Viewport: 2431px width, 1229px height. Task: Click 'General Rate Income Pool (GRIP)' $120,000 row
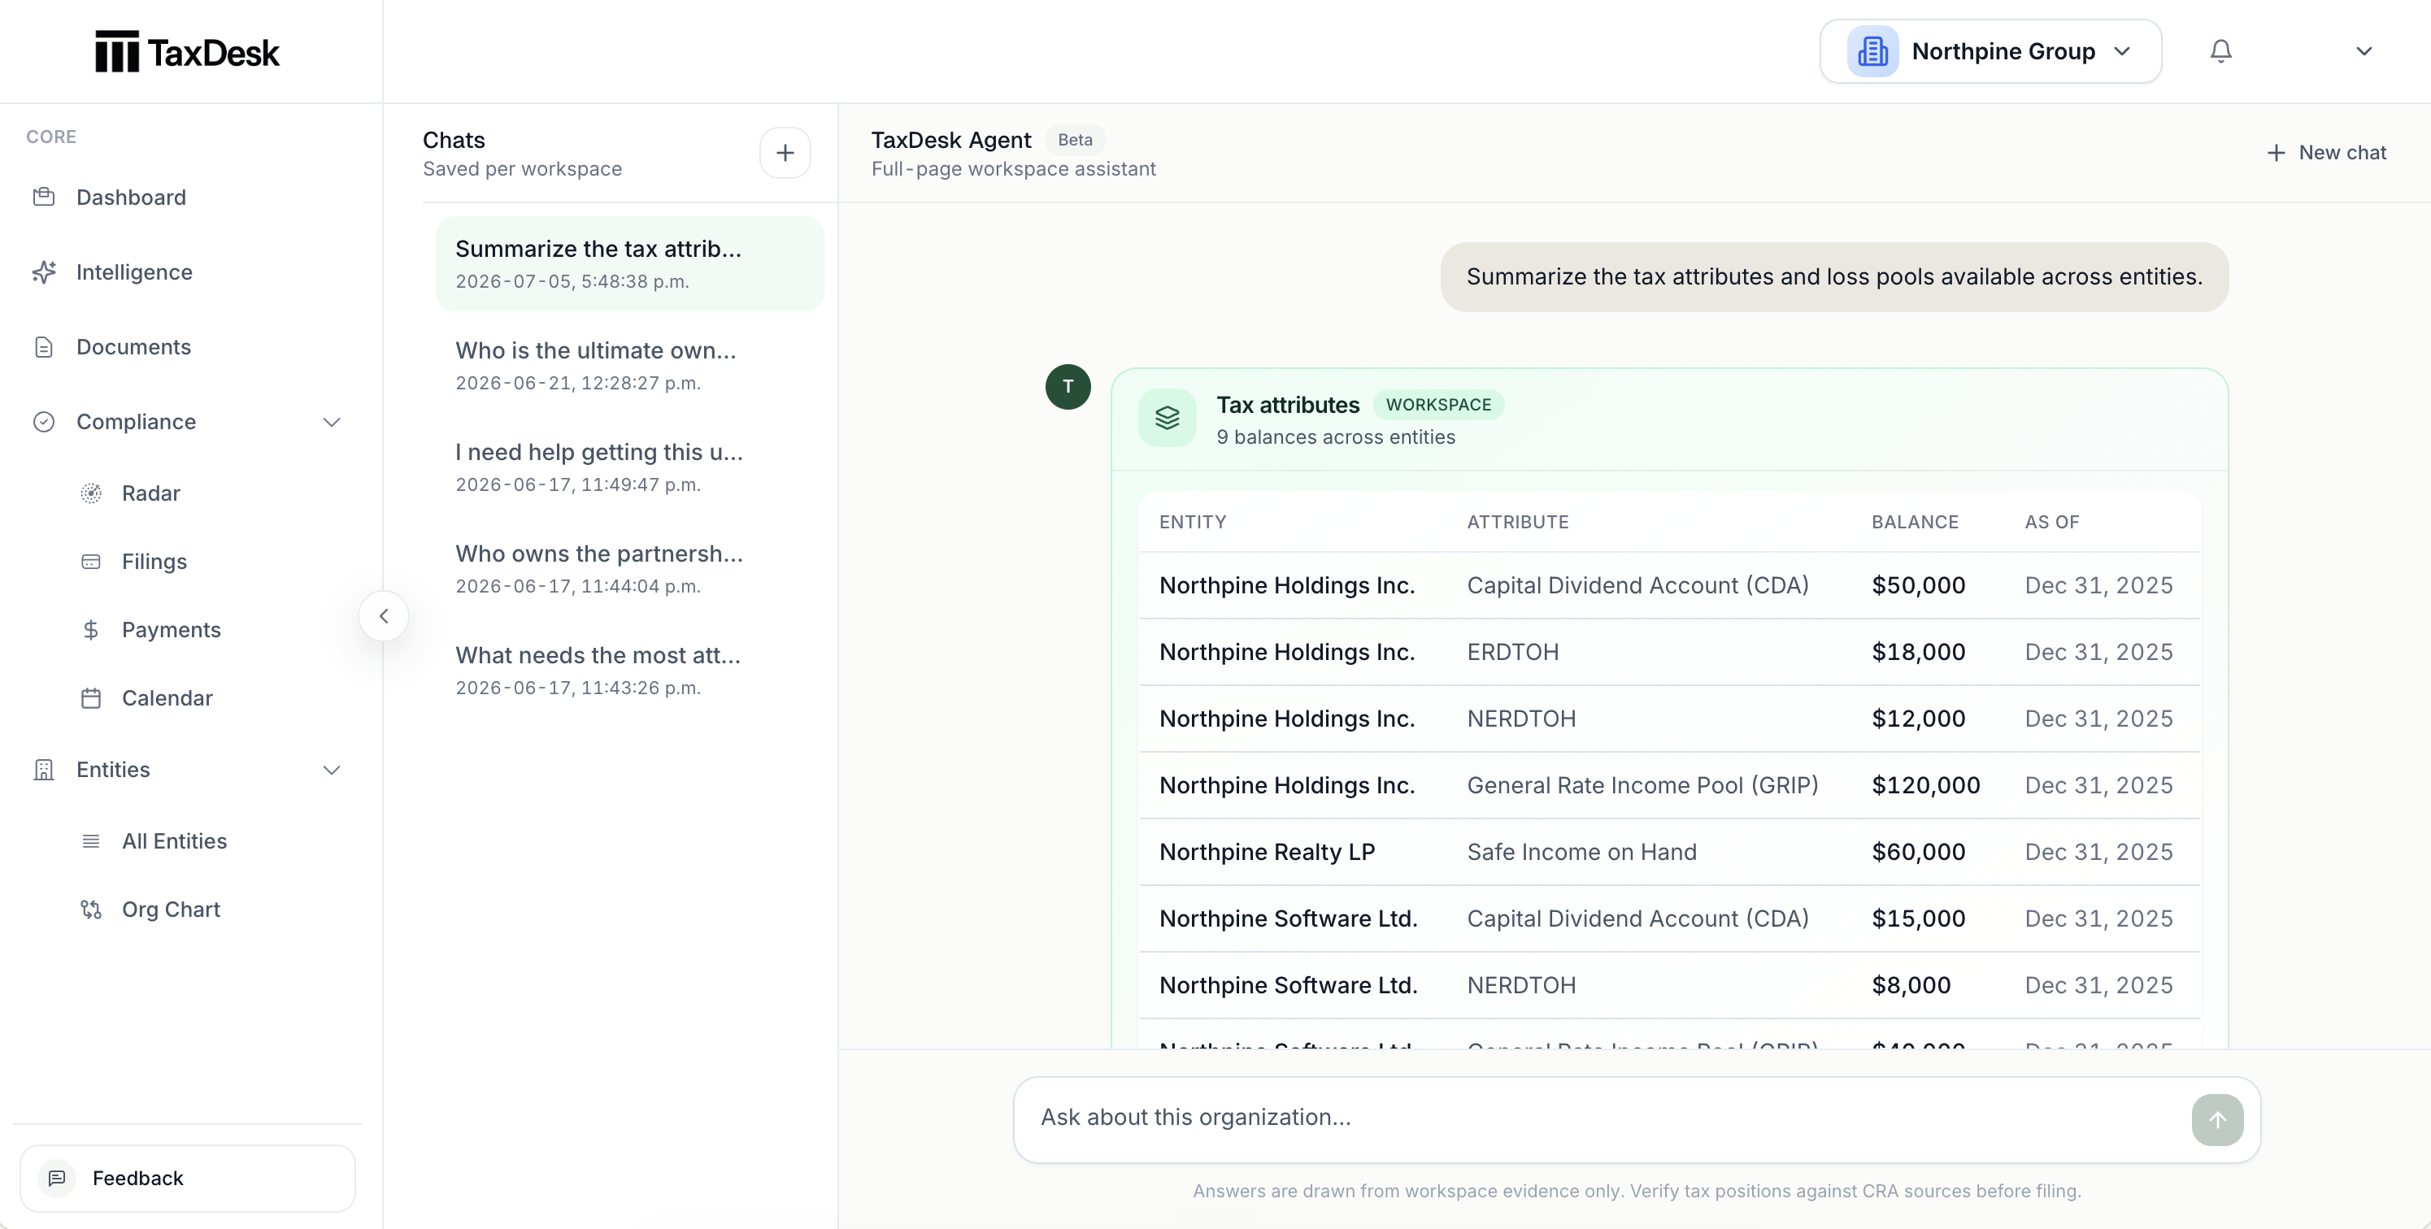point(1669,784)
